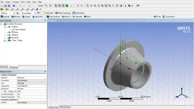Enable the point selection filter
Image resolution: width=194 pixels, height=109 pixels.
coord(56,6)
